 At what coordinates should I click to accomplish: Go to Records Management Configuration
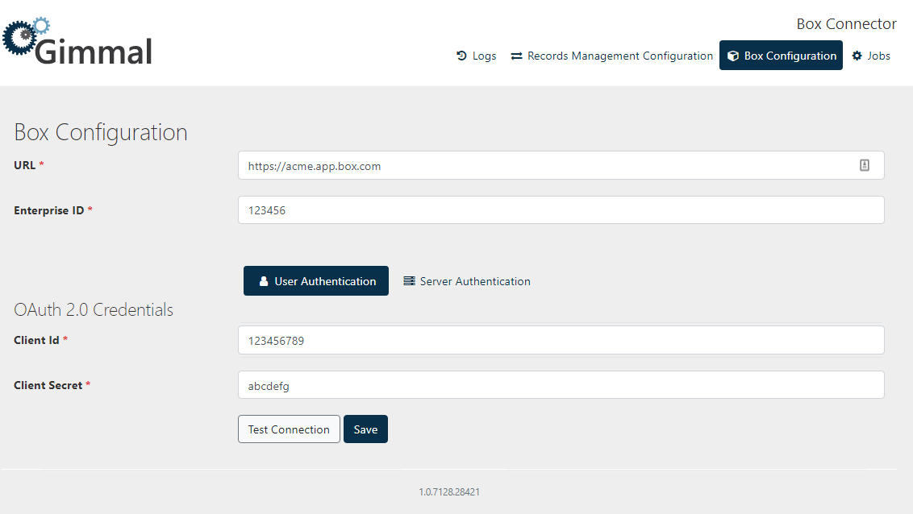coord(619,56)
